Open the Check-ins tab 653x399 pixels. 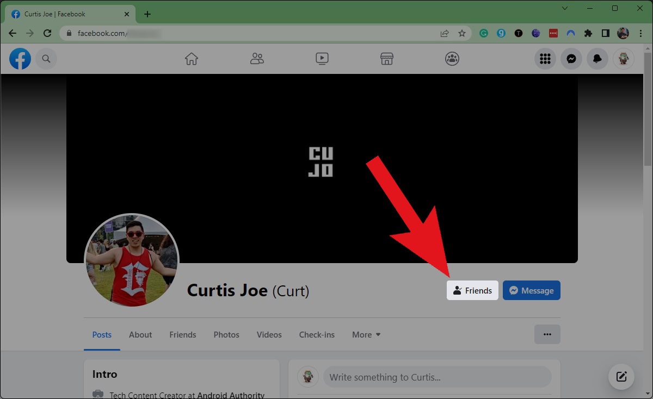point(317,335)
